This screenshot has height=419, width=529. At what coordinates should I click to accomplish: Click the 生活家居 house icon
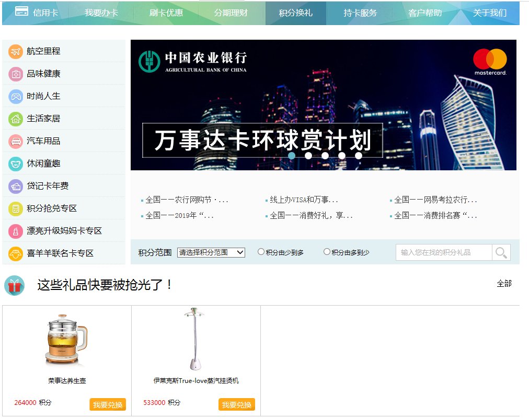14,118
